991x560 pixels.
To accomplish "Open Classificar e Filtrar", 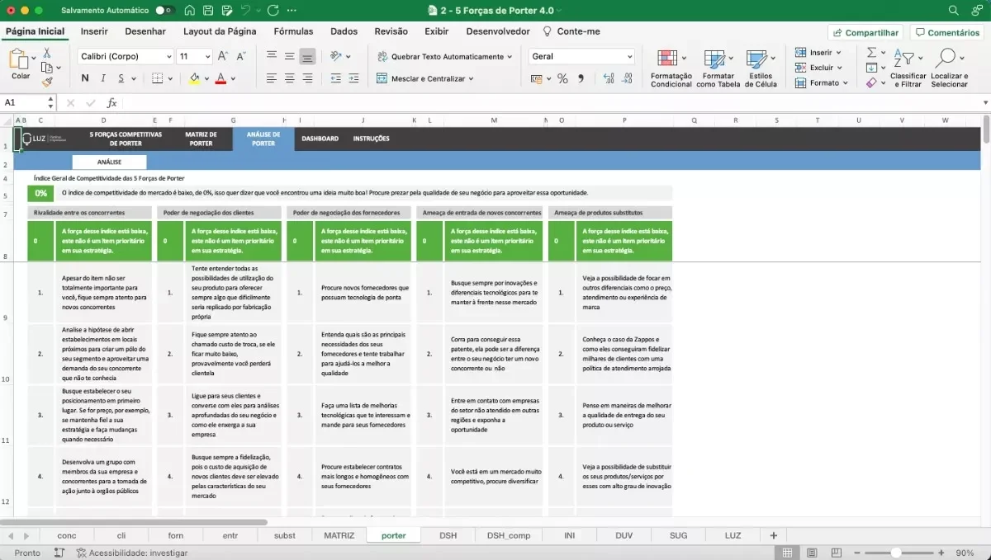I will (x=908, y=68).
